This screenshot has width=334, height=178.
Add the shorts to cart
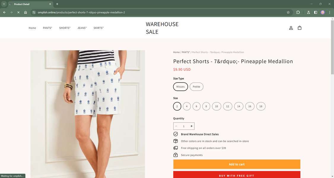coord(237,164)
